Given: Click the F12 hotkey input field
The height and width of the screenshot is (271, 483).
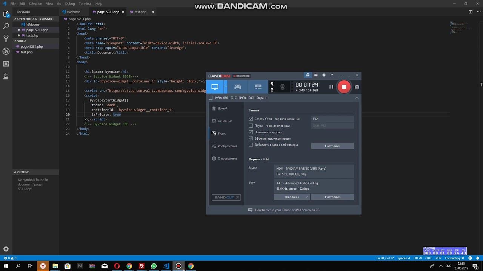Looking at the screenshot, I should [x=332, y=119].
